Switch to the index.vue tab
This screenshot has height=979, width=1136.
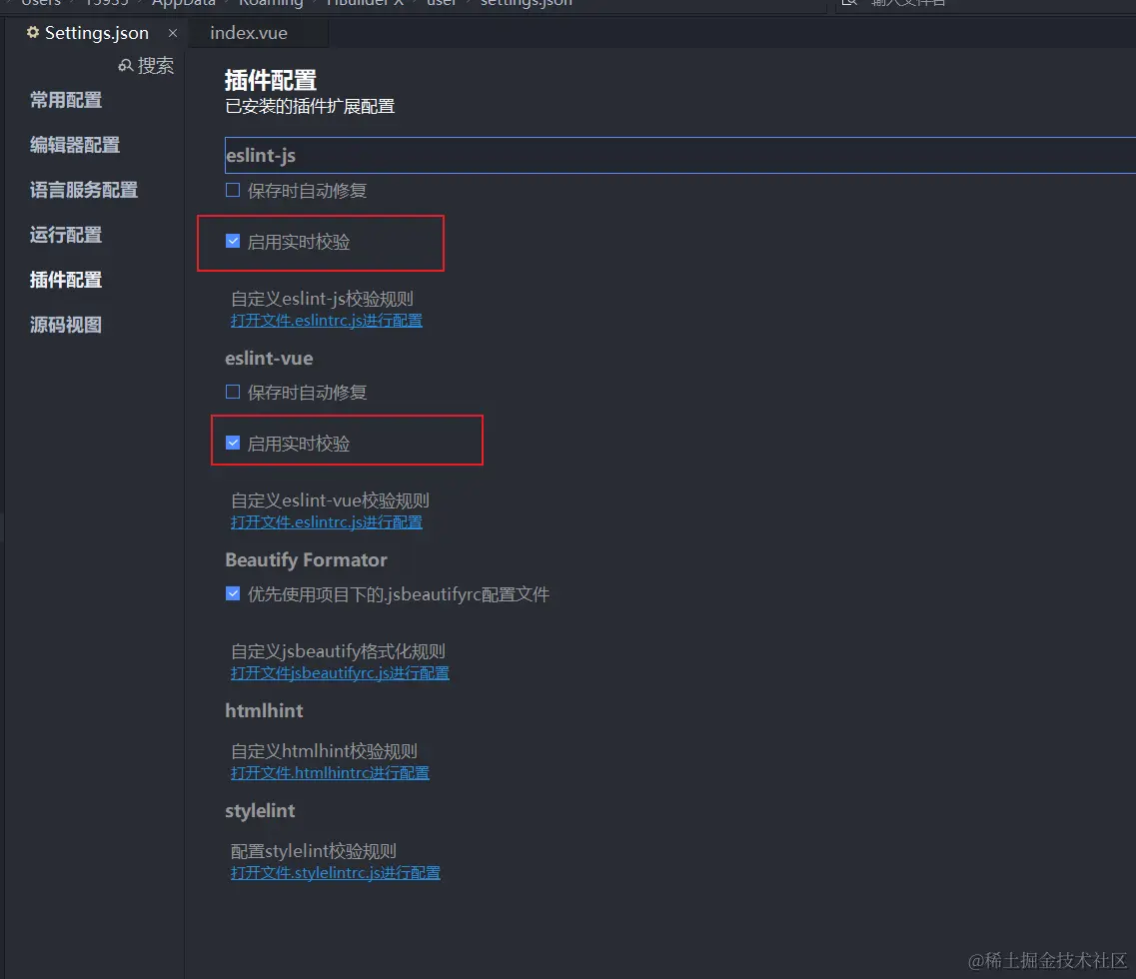[x=249, y=33]
